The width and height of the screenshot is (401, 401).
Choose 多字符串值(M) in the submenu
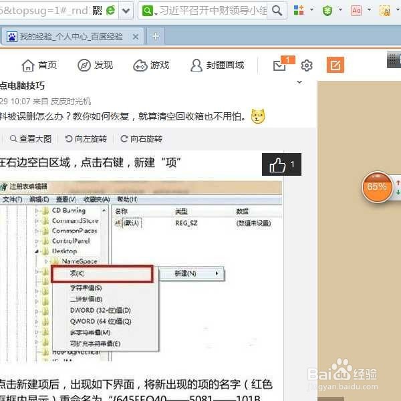(x=90, y=332)
